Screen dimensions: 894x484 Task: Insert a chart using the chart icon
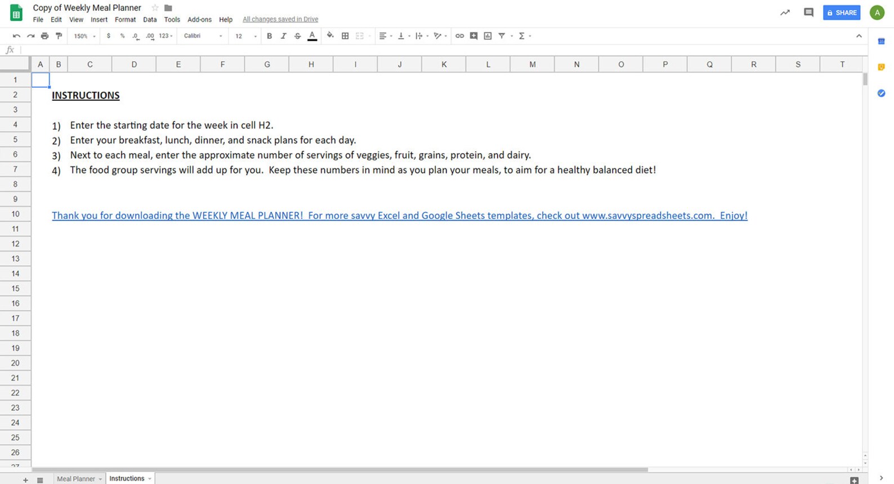pos(488,36)
